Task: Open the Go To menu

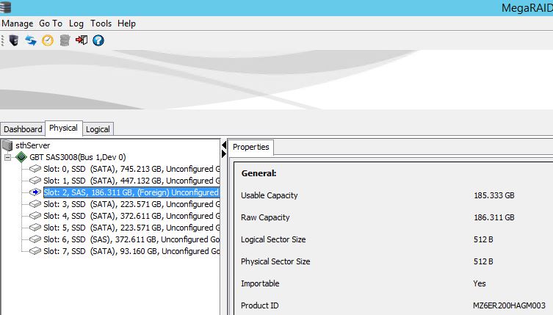Action: tap(51, 23)
